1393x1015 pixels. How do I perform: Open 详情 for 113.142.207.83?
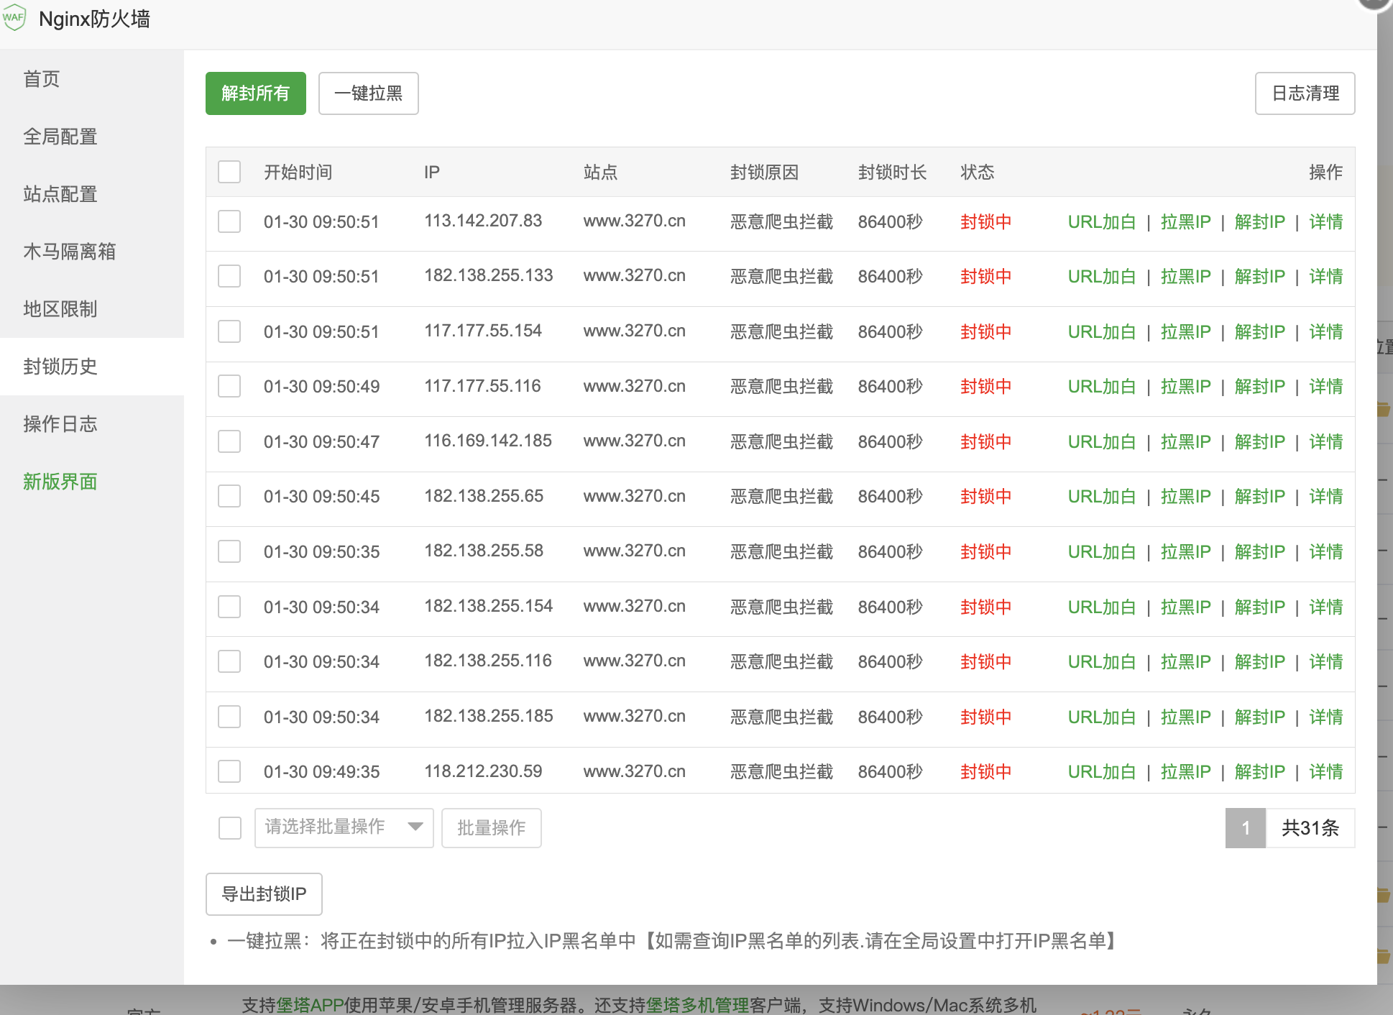point(1326,221)
